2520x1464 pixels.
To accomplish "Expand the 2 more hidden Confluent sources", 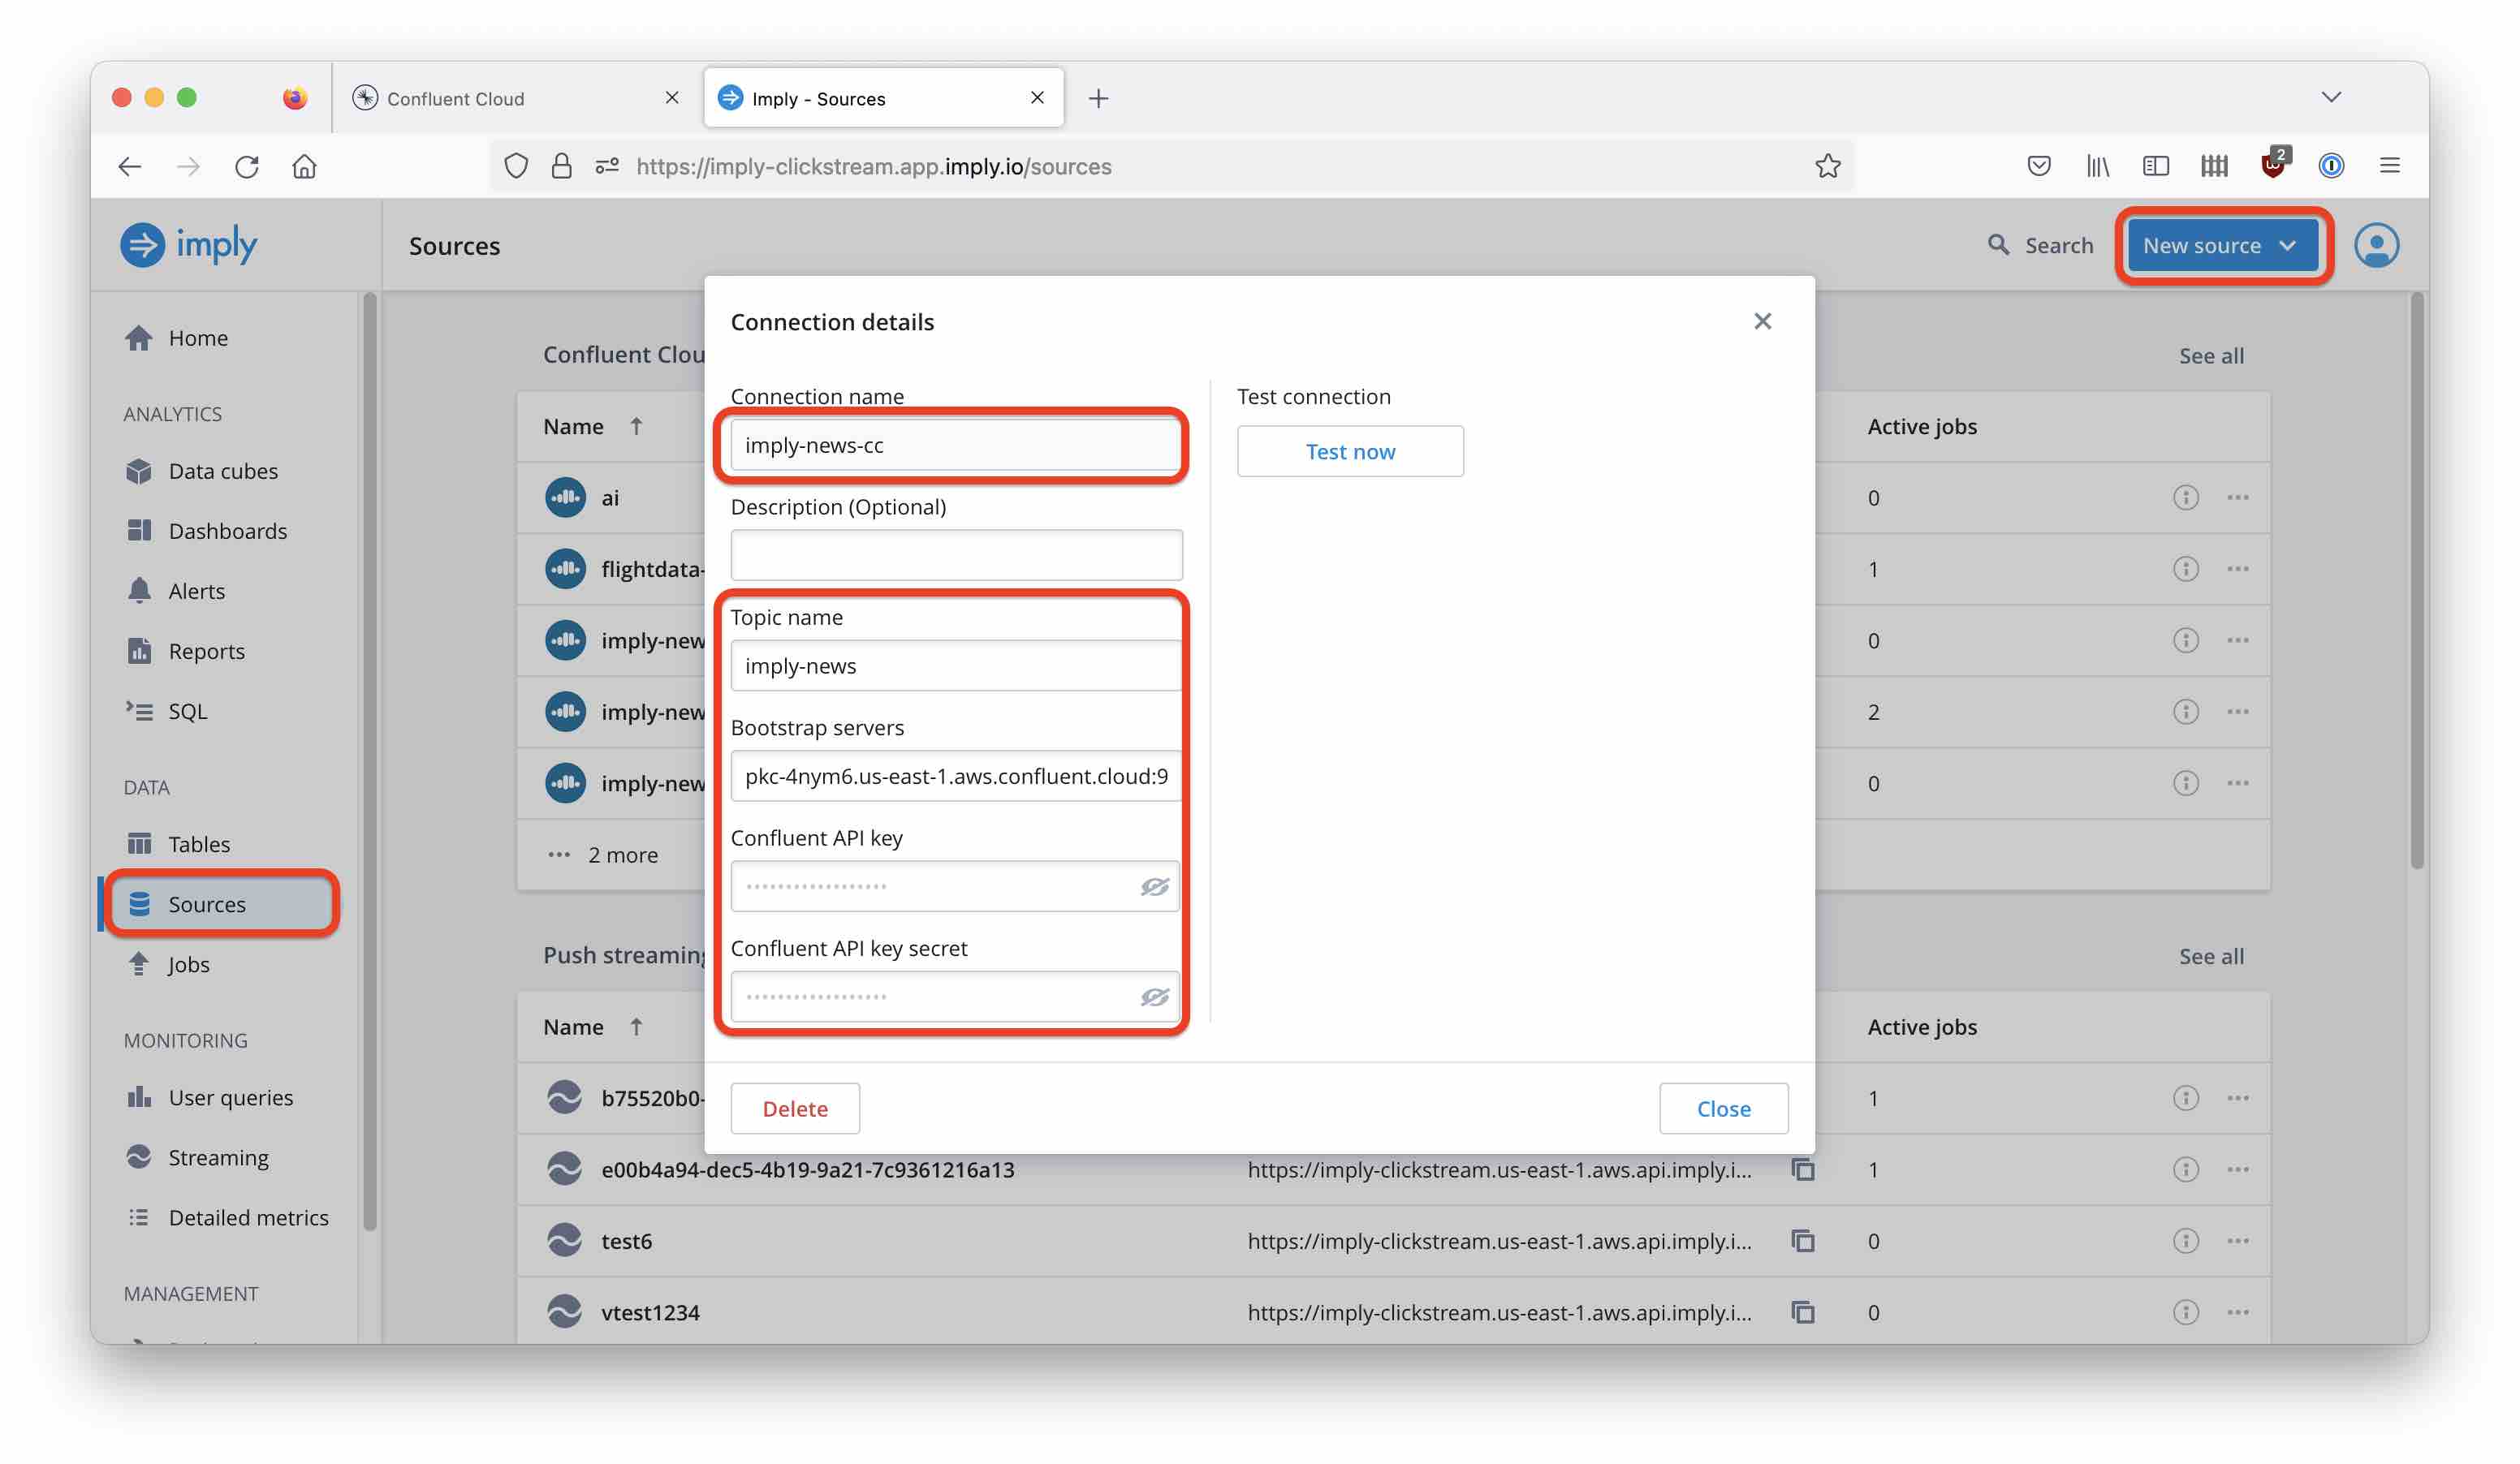I will point(622,855).
